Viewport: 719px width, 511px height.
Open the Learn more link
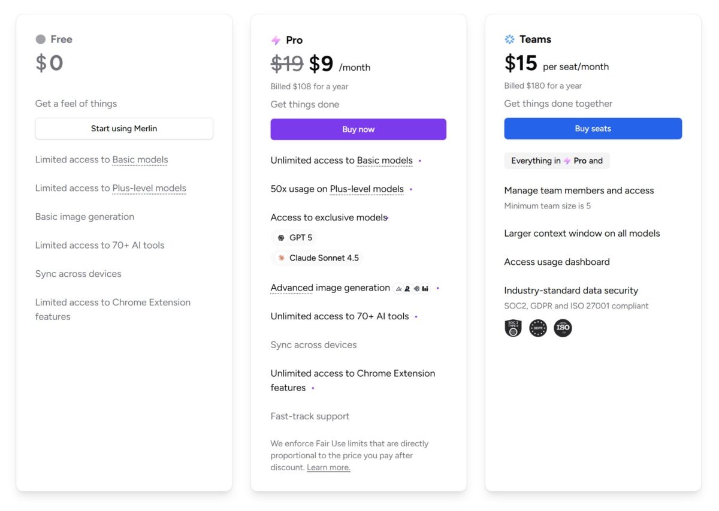[328, 467]
